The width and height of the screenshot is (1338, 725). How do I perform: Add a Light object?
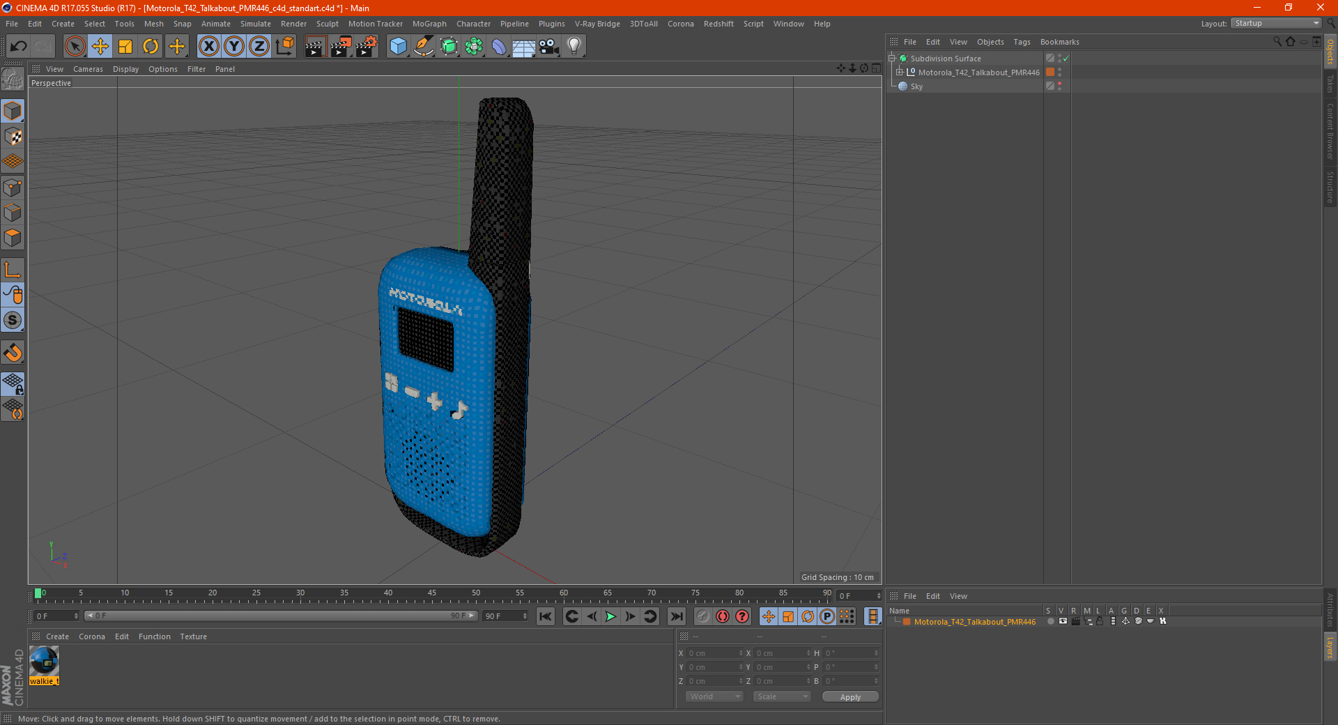point(574,47)
